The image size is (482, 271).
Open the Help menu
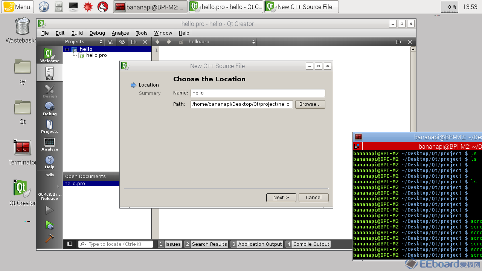184,33
